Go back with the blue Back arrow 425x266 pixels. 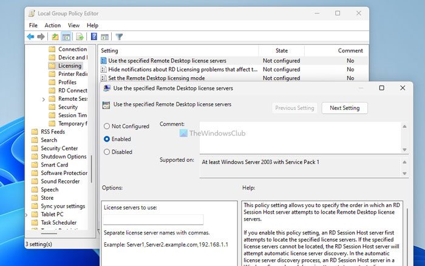coord(30,36)
